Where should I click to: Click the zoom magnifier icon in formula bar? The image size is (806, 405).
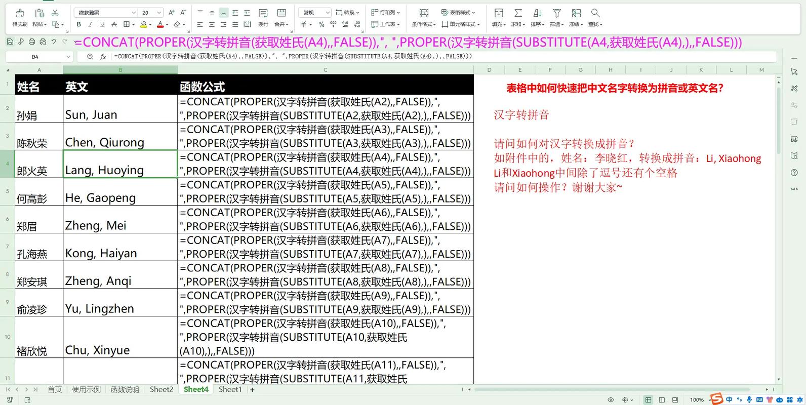coord(90,57)
